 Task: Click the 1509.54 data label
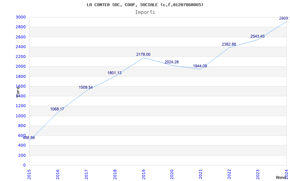[86, 88]
